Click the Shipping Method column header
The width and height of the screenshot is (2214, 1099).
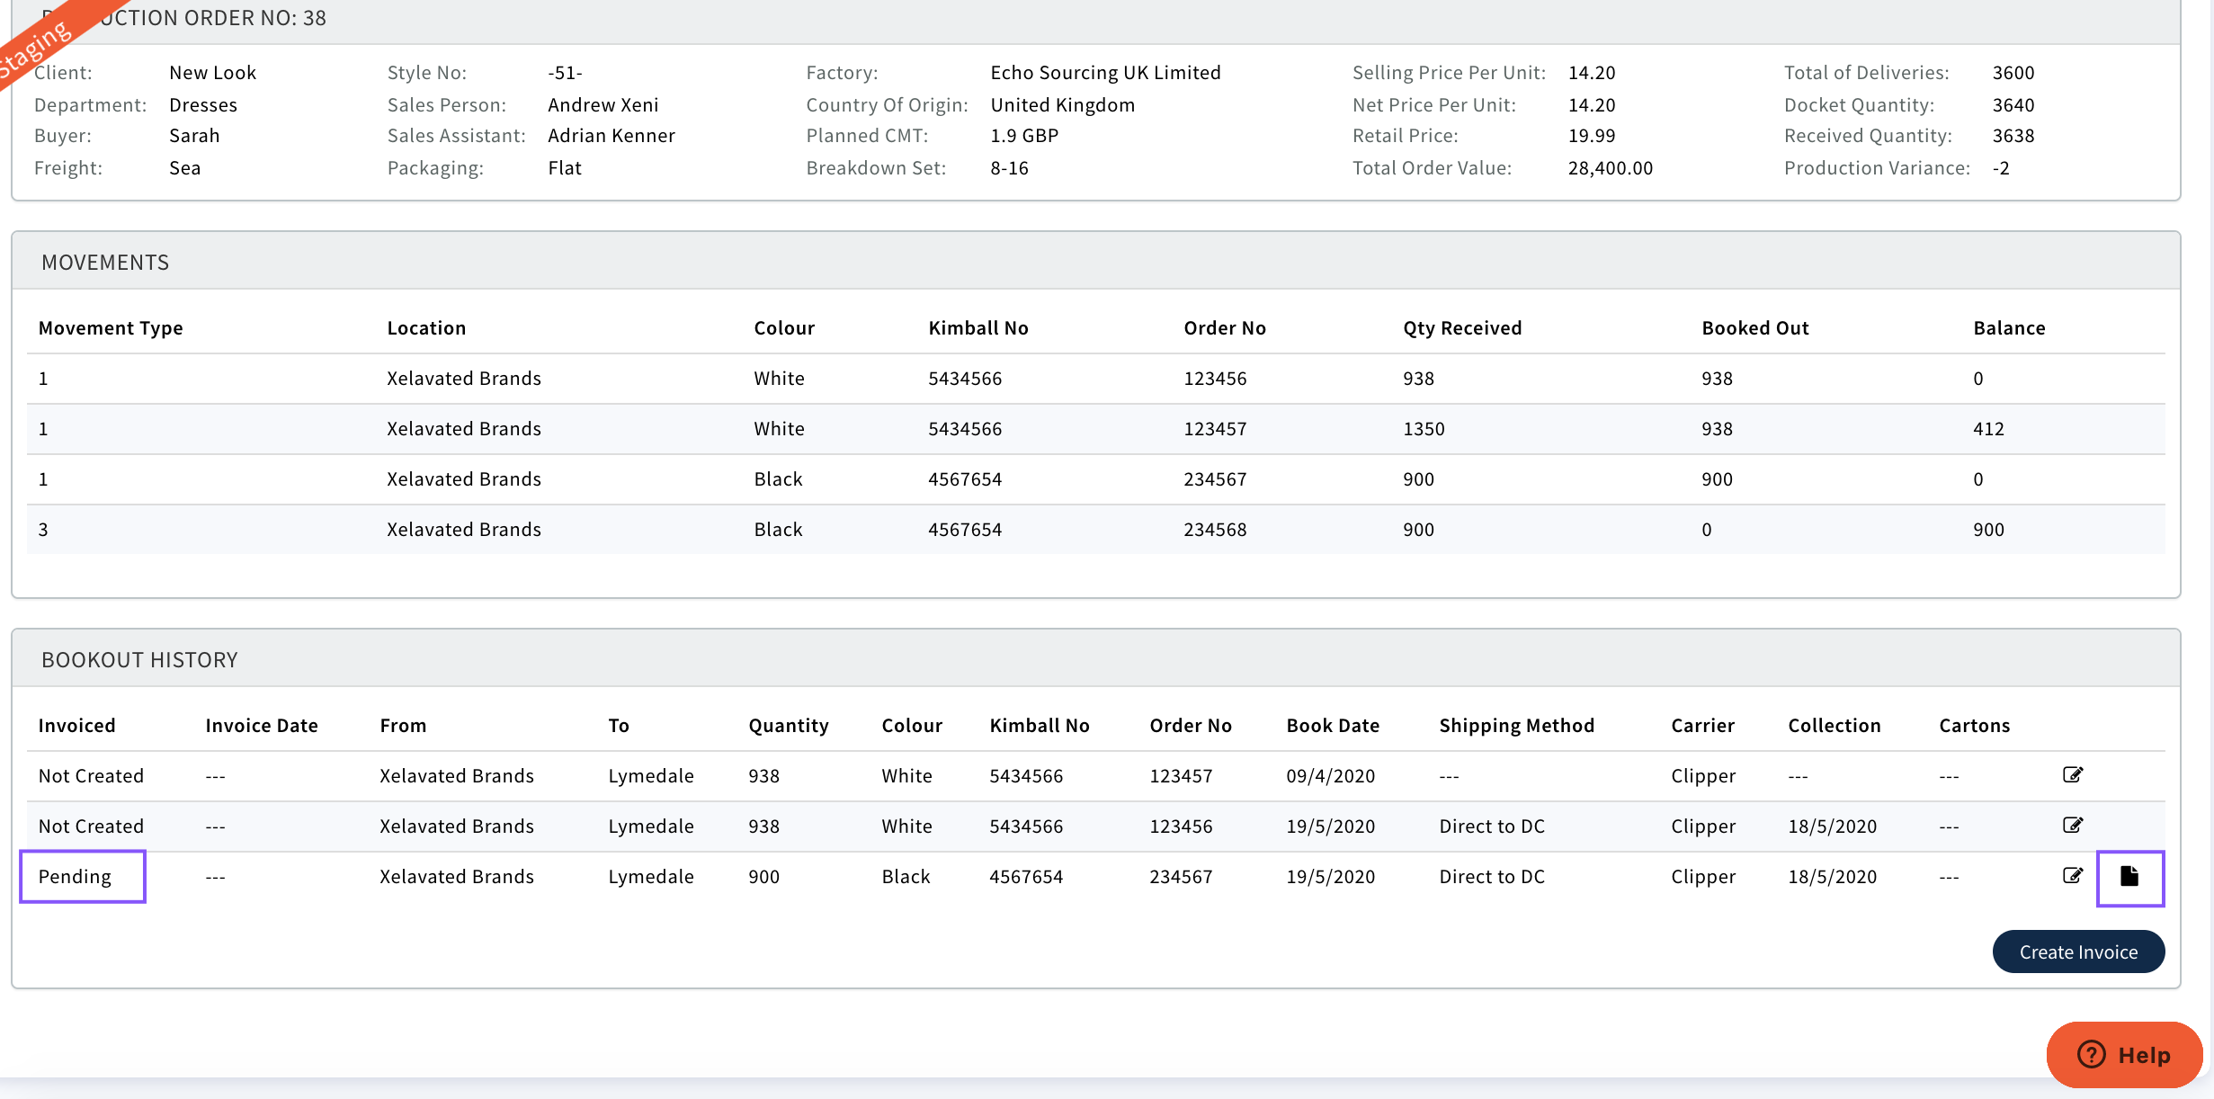1516,726
